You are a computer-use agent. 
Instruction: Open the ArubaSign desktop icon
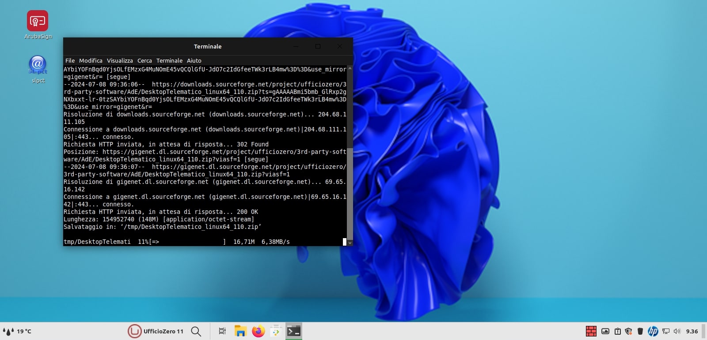[x=38, y=25]
